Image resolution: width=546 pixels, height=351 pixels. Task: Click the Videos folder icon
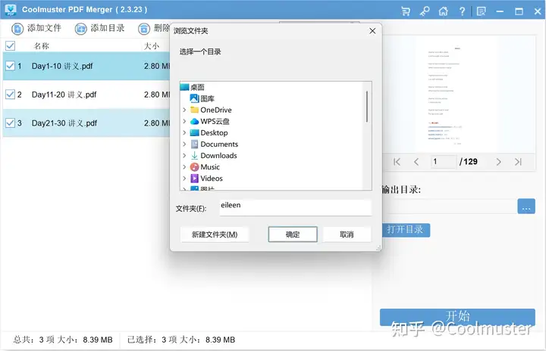194,179
